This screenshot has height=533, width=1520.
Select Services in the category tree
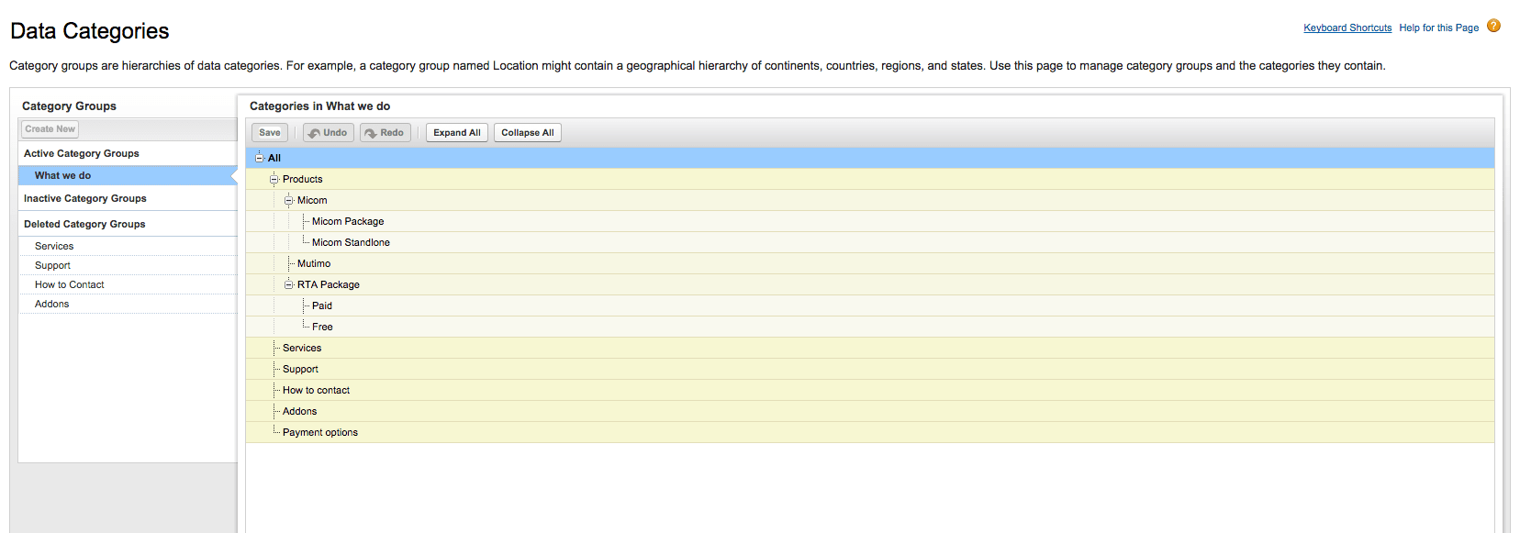click(302, 348)
